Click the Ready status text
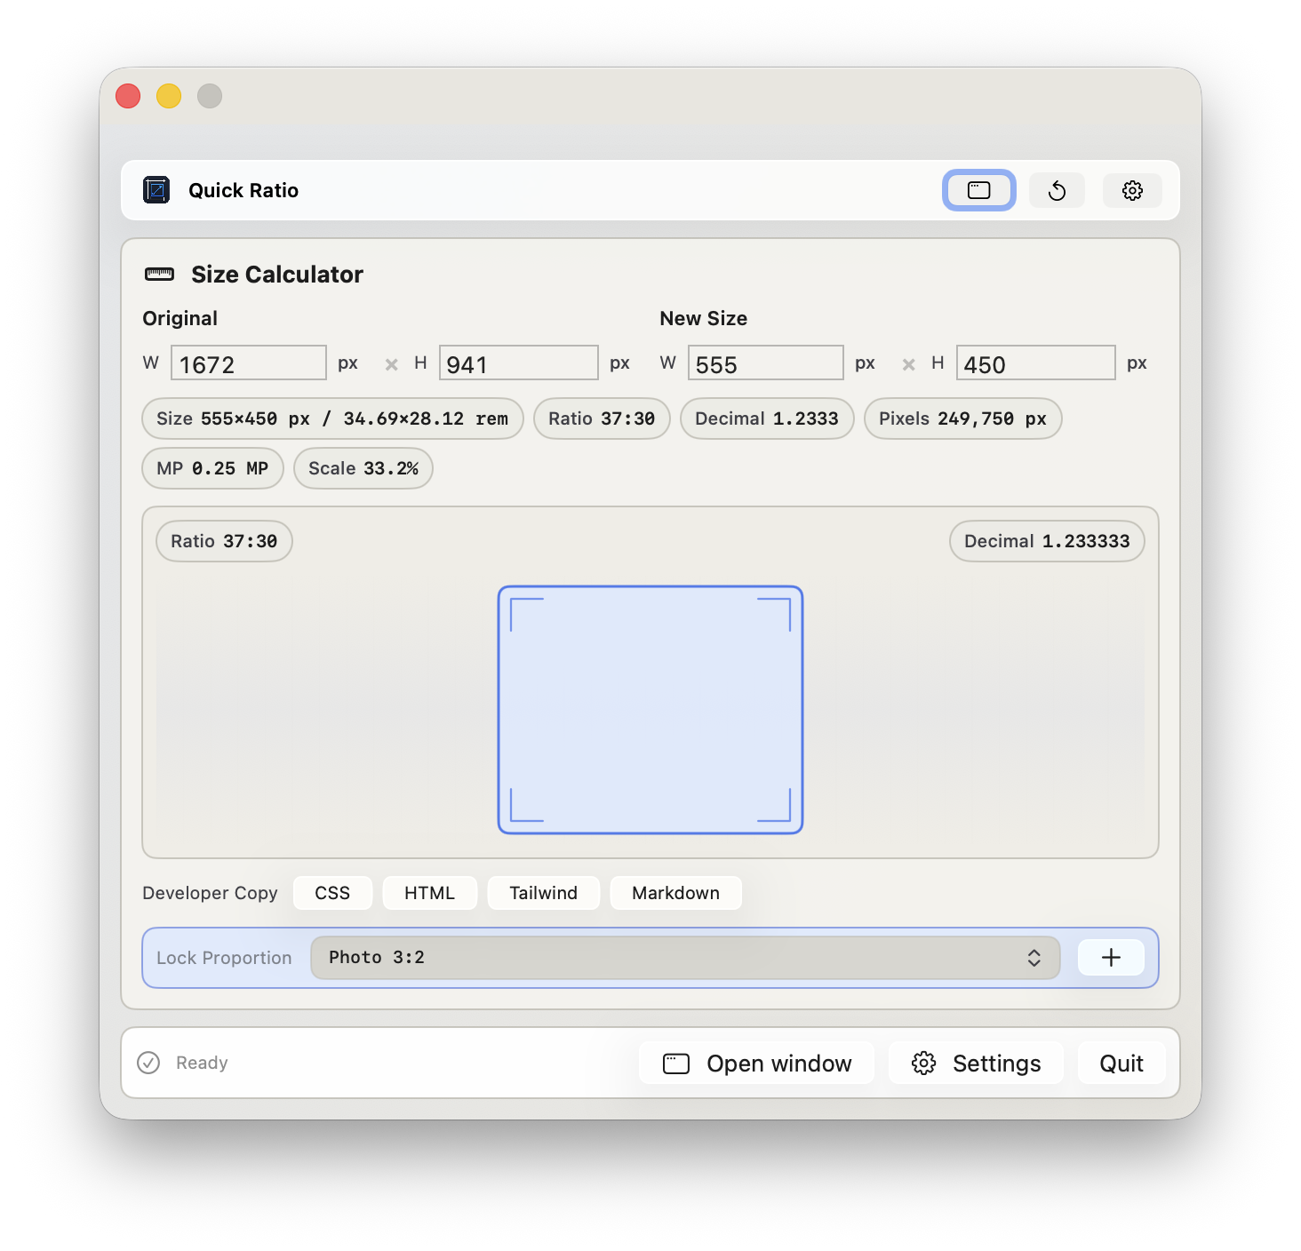Viewport: 1301px width, 1251px height. click(x=202, y=1063)
